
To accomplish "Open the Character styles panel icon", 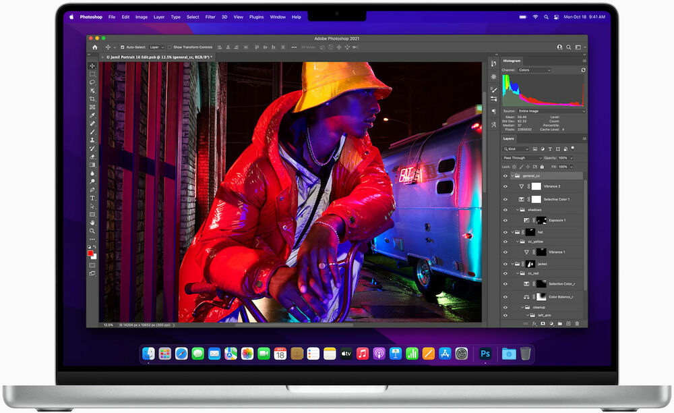I will [493, 124].
